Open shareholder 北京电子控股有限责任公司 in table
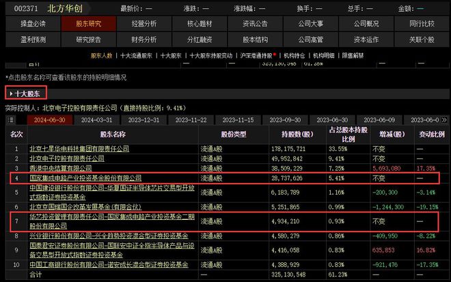This screenshot has height=282, width=451. [x=67, y=158]
